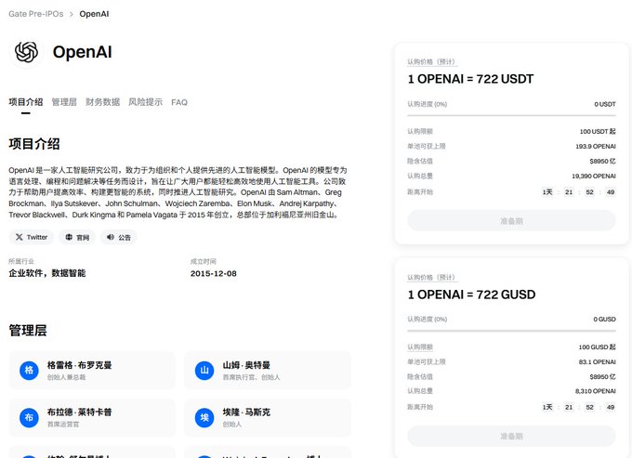Click the 格 avatar for 格雷格·布罗克曼

click(x=29, y=370)
